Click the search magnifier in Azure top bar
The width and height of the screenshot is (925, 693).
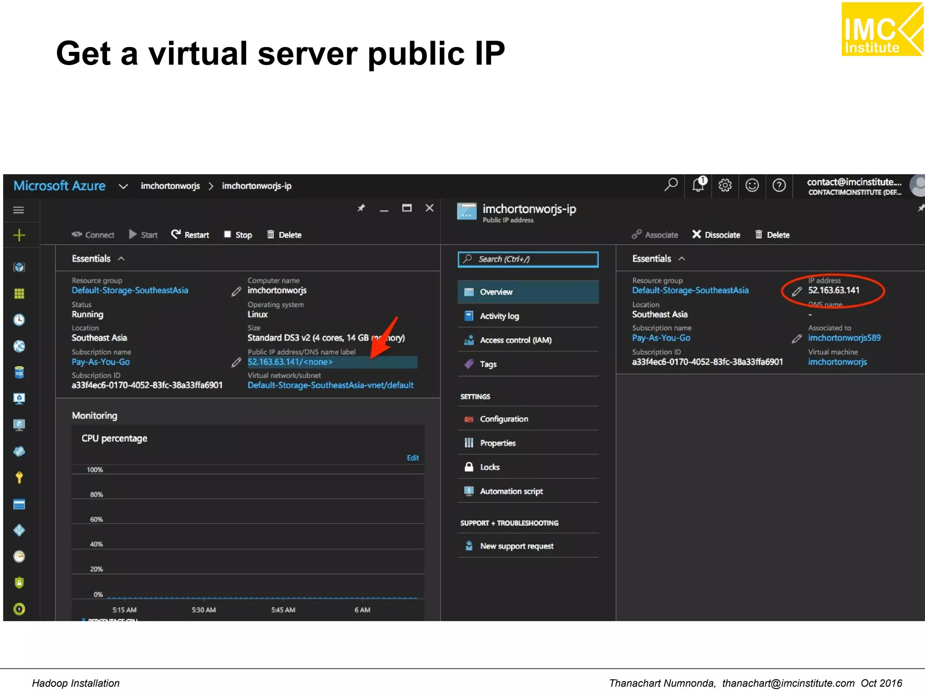pyautogui.click(x=671, y=185)
